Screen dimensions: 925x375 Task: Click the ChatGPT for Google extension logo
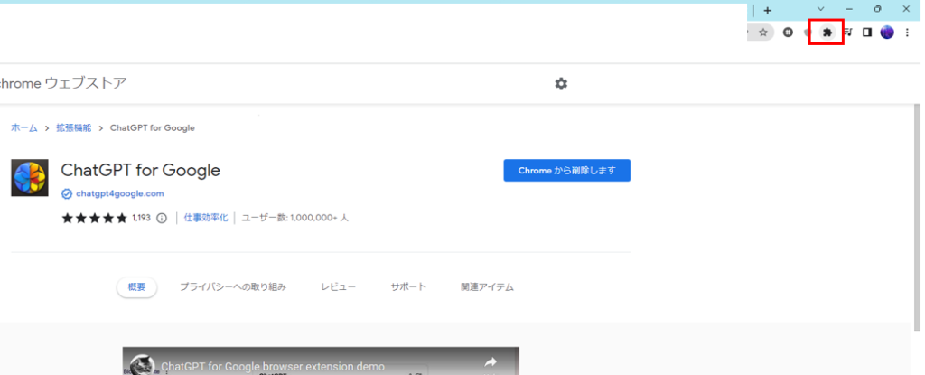(30, 178)
